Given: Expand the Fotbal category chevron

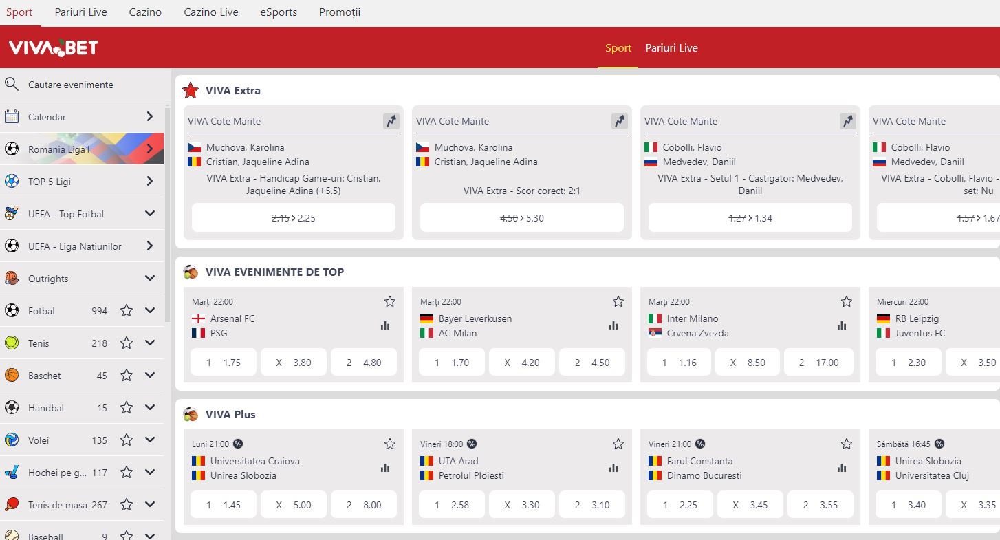Looking at the screenshot, I should click(150, 311).
